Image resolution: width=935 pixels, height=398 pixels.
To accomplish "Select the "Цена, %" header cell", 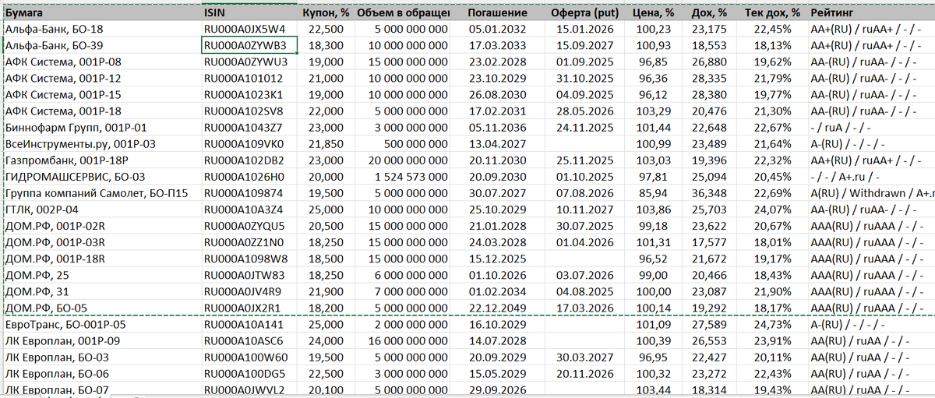I will point(652,13).
